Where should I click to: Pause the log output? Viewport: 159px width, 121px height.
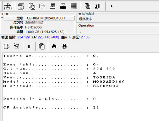click(29, 47)
